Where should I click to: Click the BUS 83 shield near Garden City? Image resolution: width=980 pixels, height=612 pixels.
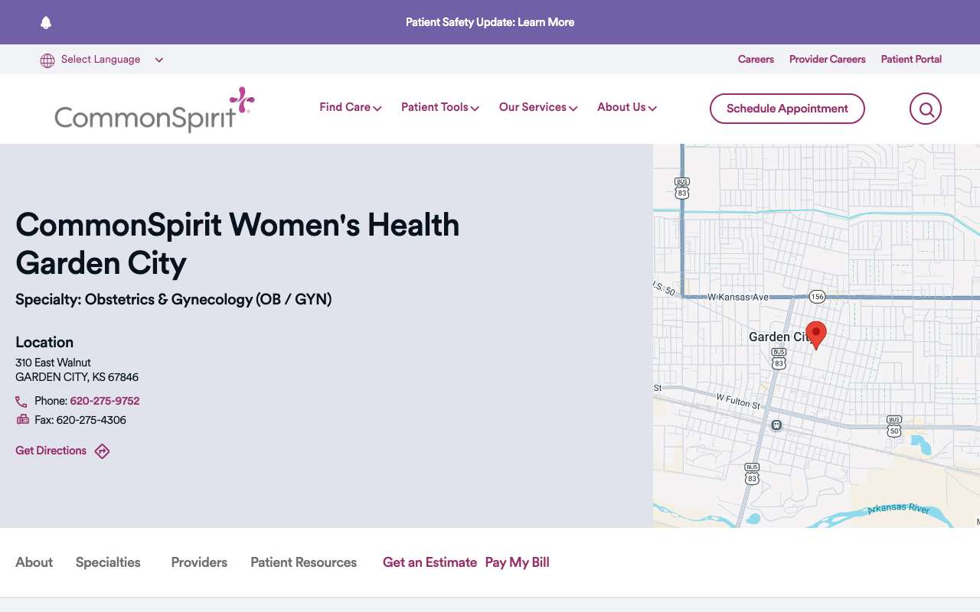779,359
